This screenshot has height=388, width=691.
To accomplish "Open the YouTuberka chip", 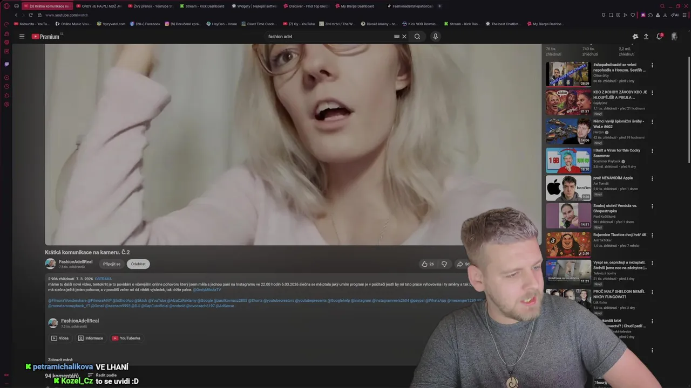I will coord(126,338).
